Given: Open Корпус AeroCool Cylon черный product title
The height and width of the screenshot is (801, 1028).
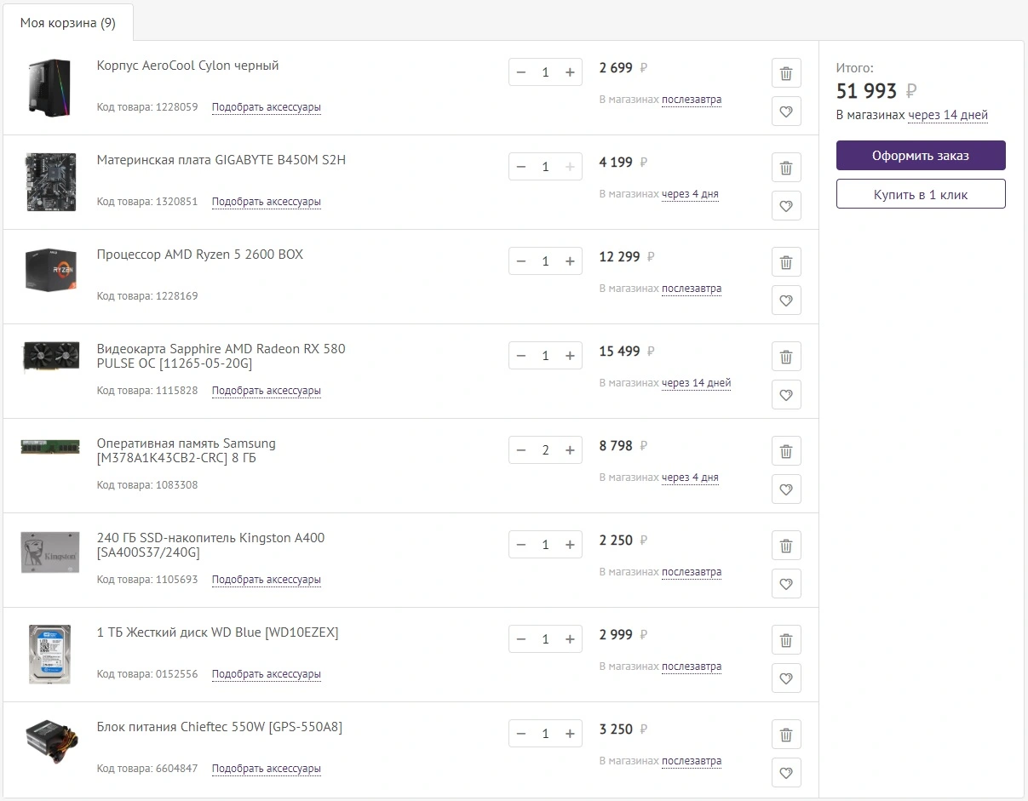Looking at the screenshot, I should tap(188, 66).
